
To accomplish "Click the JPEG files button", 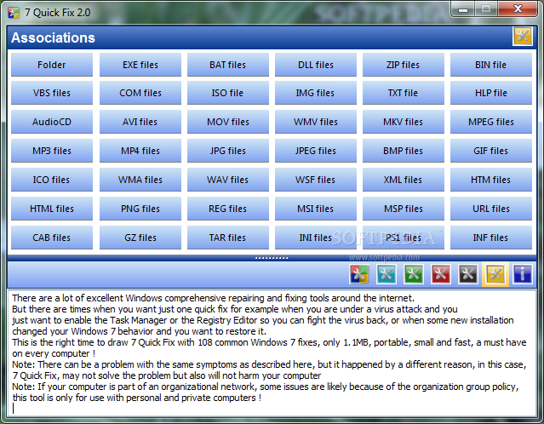I will 316,151.
